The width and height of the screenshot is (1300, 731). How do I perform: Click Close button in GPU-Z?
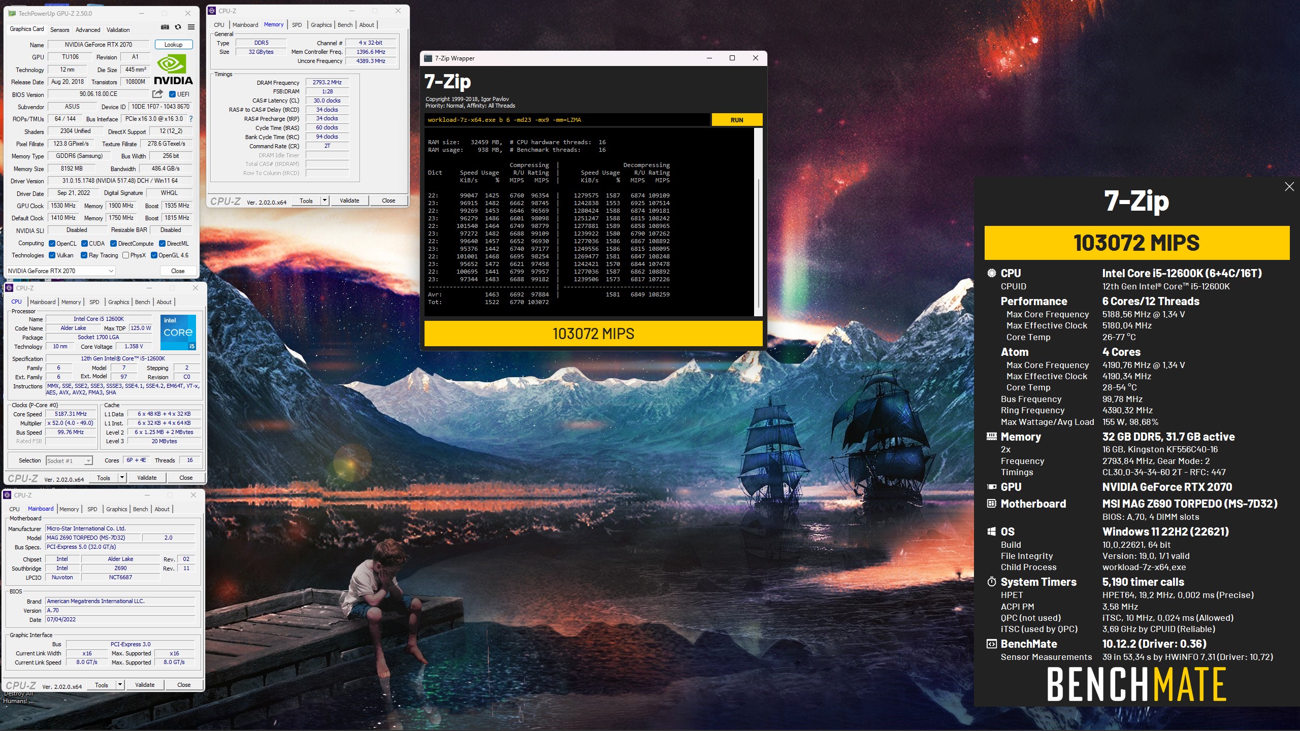(178, 271)
